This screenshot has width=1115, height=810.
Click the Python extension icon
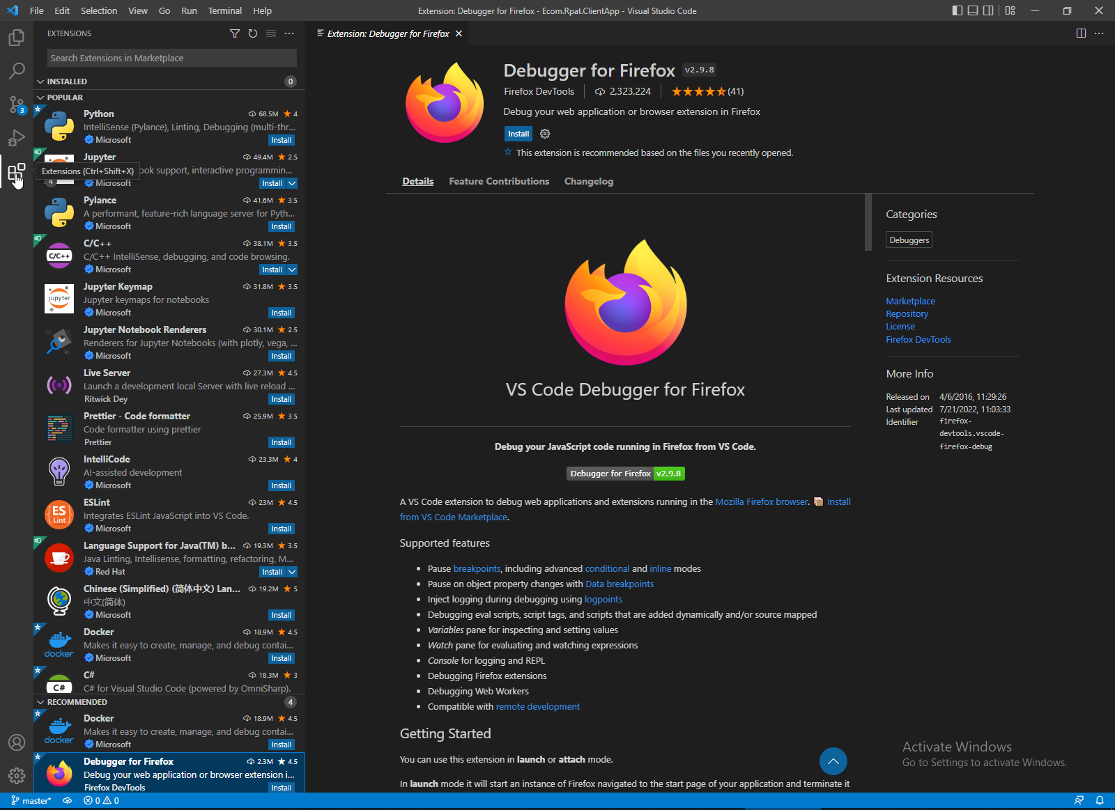coord(59,127)
